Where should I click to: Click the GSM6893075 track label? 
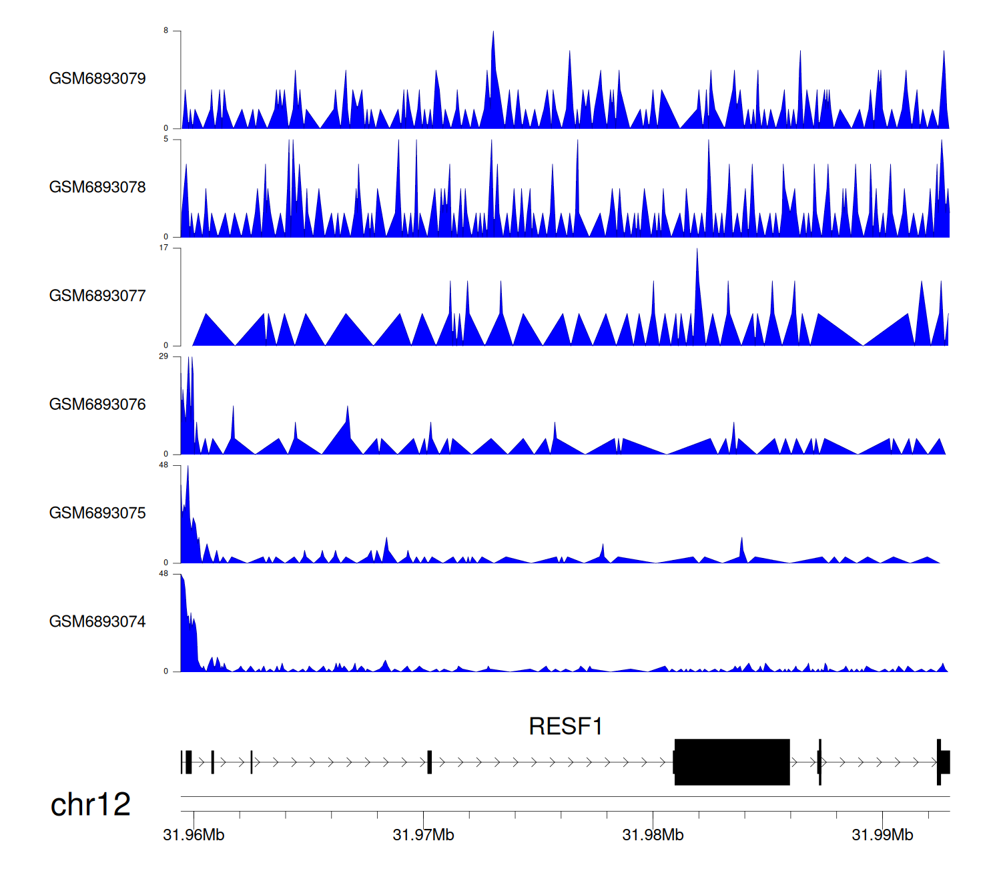[97, 513]
